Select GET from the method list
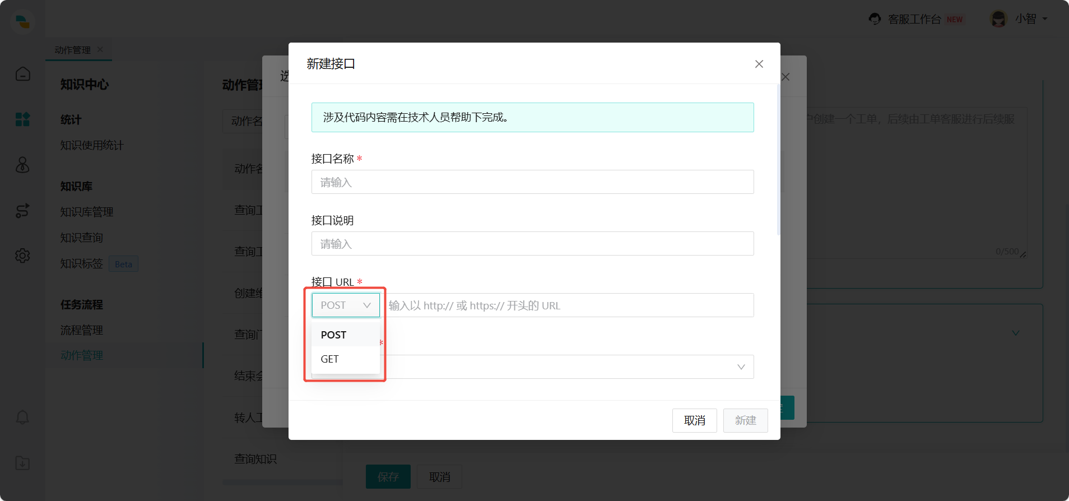Viewport: 1069px width, 501px height. point(346,359)
